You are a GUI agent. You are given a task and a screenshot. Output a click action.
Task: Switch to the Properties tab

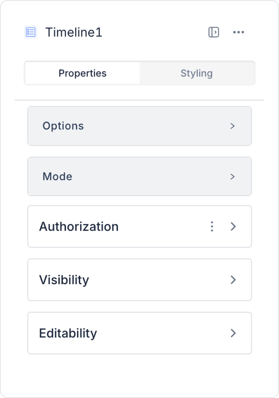point(82,73)
